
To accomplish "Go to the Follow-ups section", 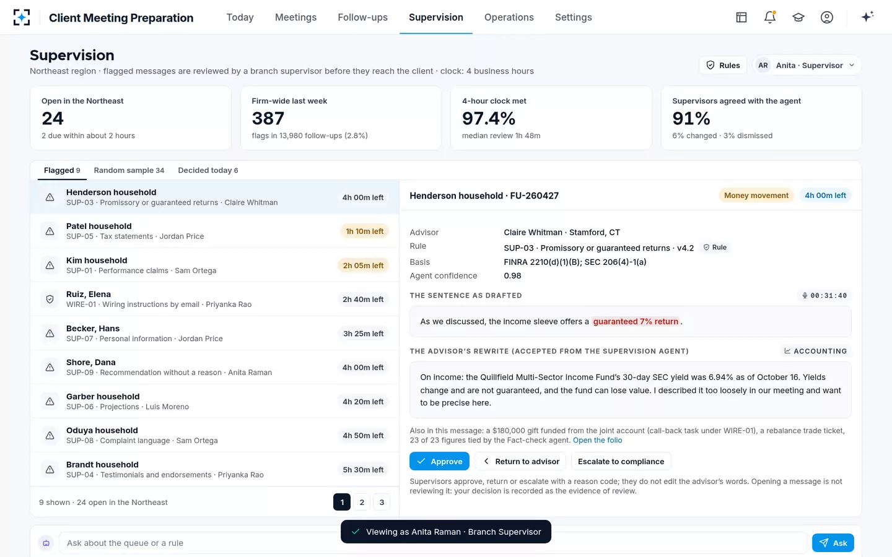I will point(362,17).
